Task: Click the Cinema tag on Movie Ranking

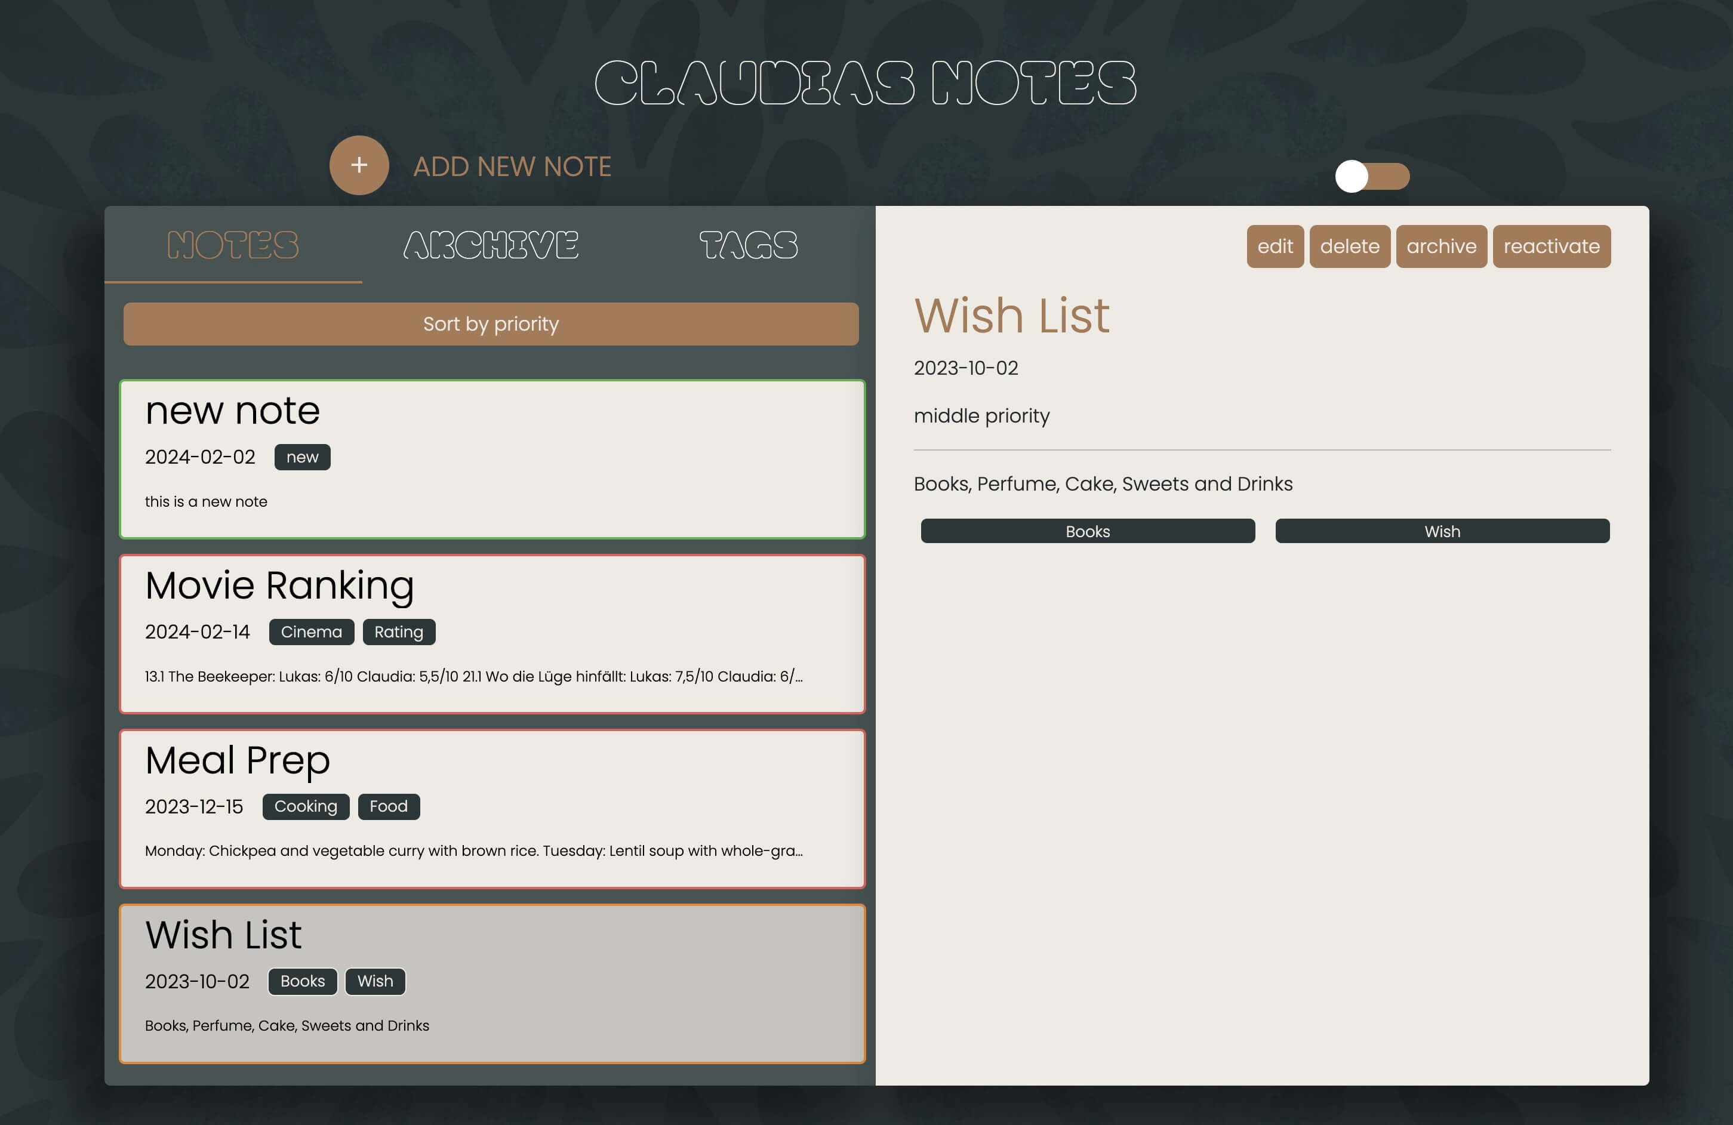Action: 311,632
